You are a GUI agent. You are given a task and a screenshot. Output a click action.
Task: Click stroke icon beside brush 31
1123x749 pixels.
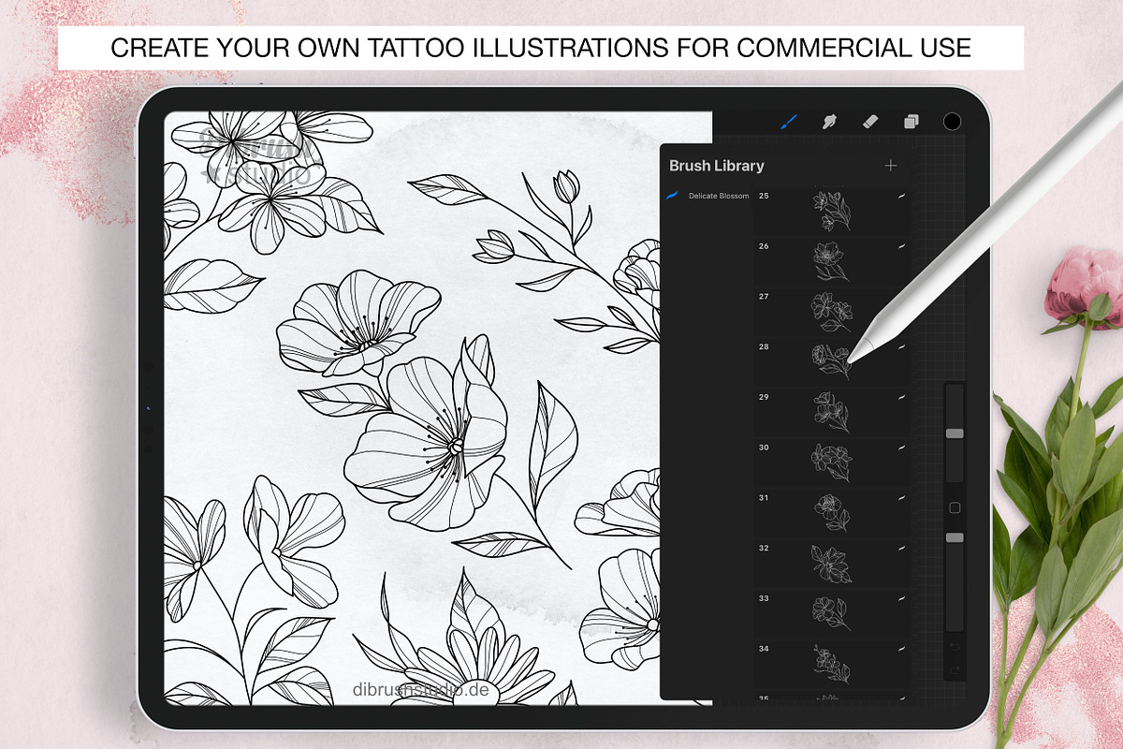coord(902,498)
